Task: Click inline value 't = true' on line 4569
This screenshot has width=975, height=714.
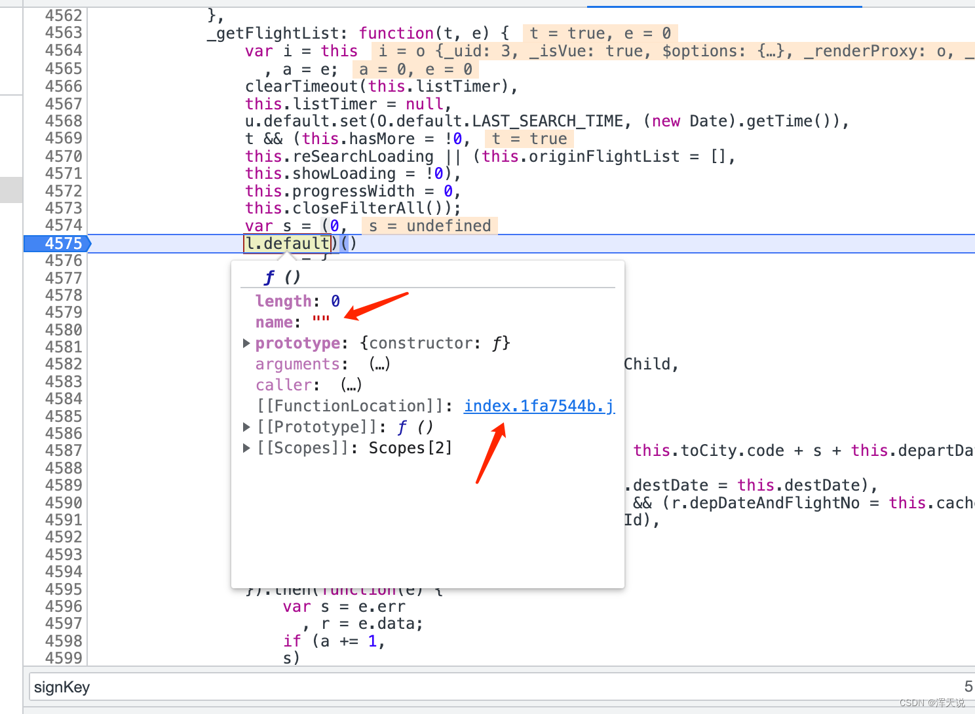Action: pos(529,139)
